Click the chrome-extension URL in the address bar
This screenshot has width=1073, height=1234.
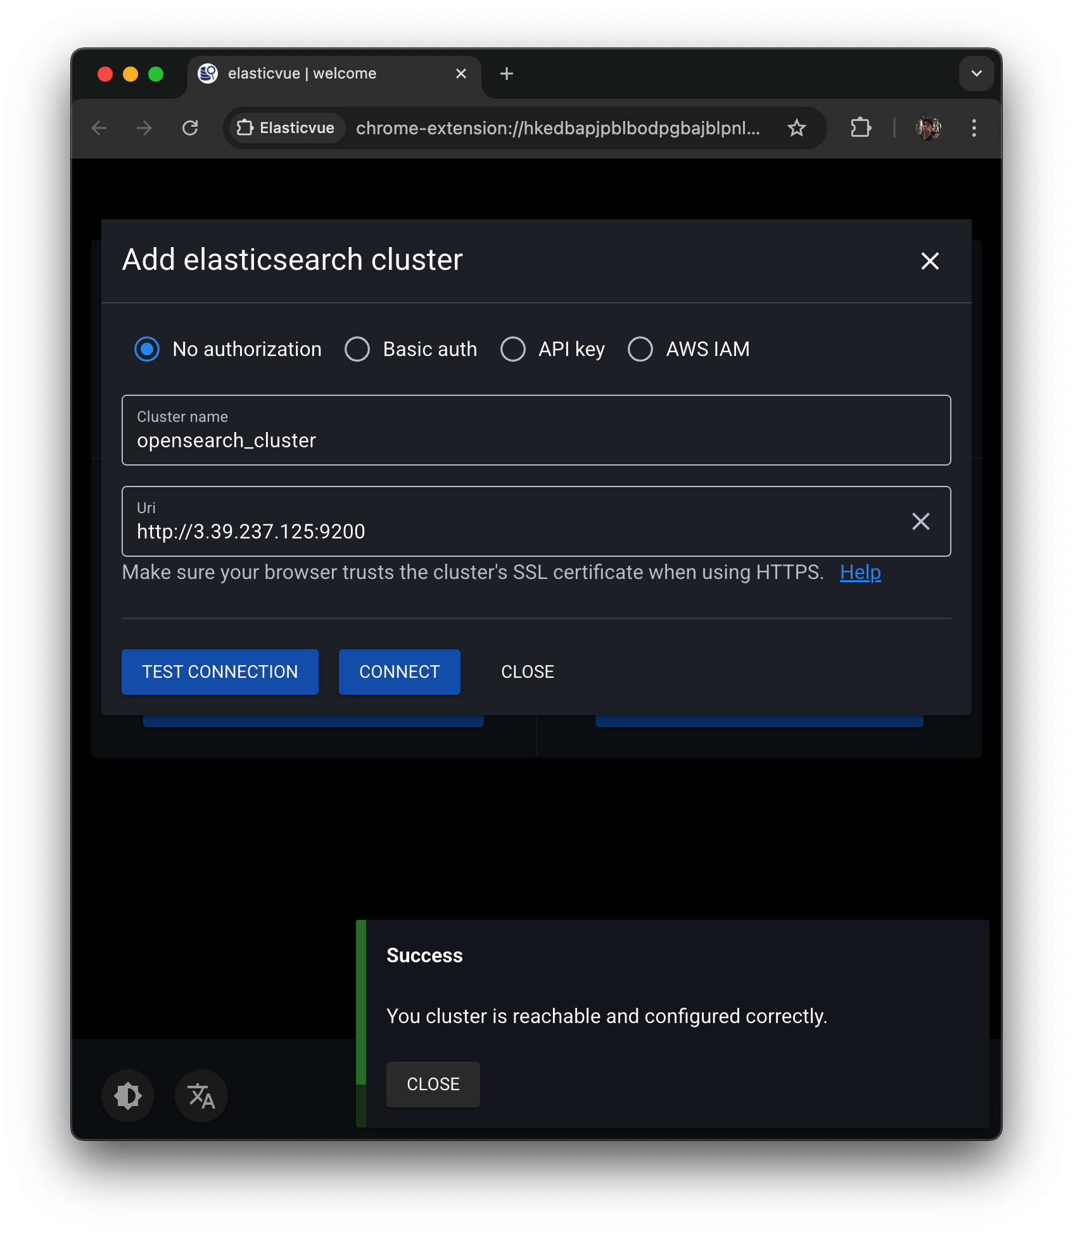558,128
